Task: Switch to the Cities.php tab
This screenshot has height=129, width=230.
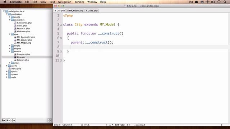Action: click(93, 11)
